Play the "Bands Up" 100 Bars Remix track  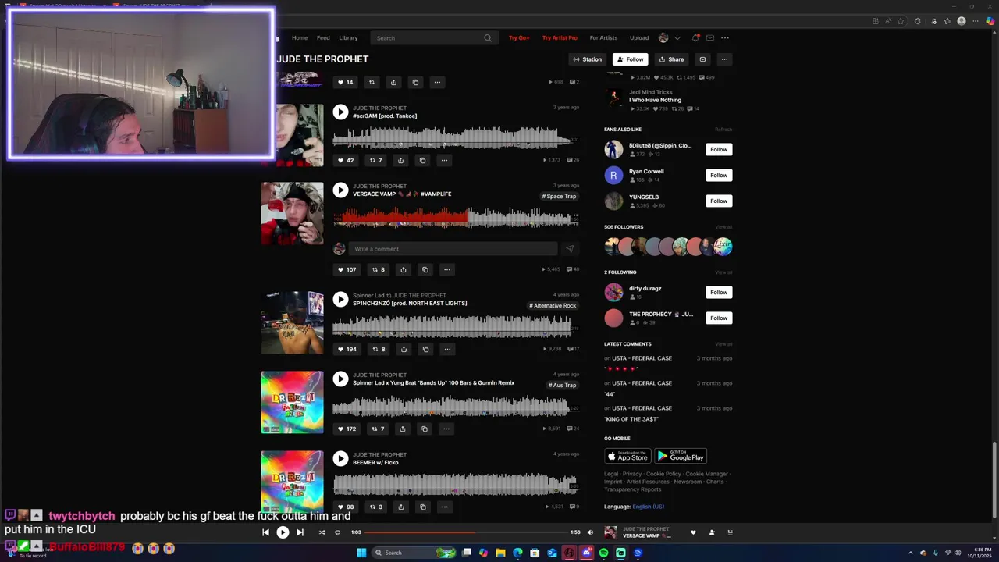point(340,379)
